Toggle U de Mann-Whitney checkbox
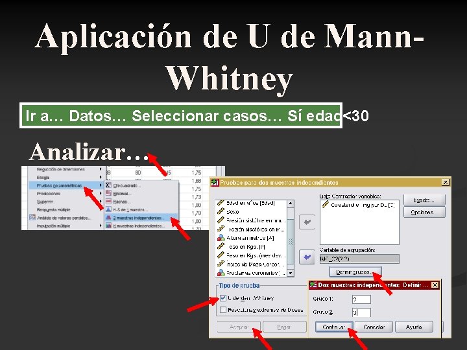This screenshot has height=350, width=467. [223, 298]
